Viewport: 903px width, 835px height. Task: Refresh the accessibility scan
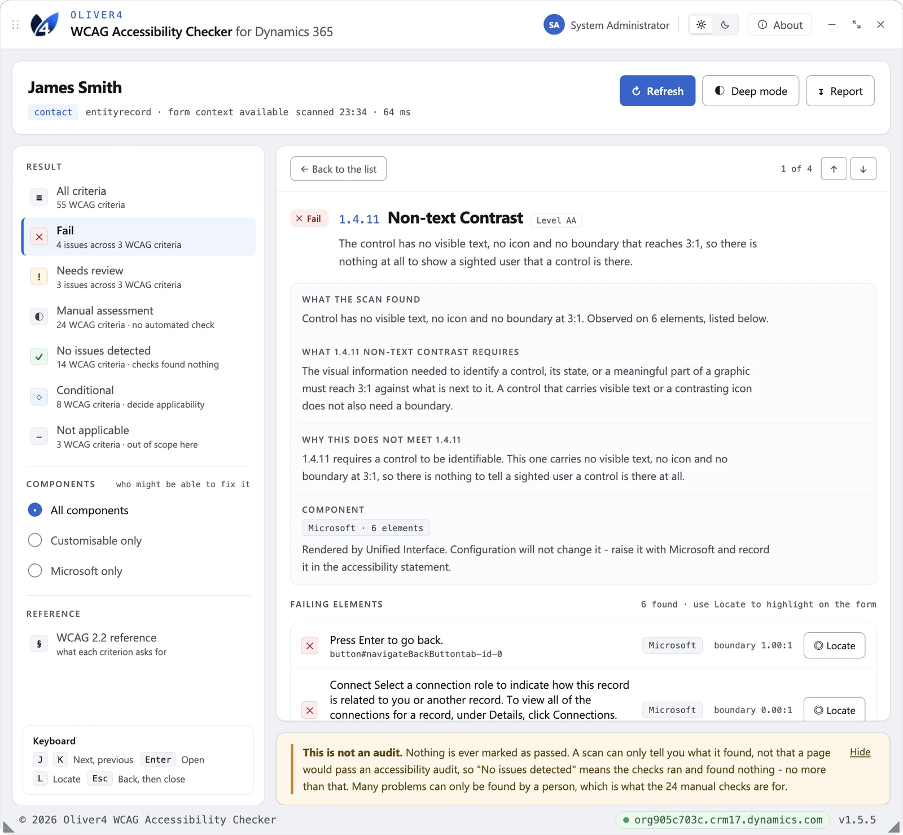coord(657,91)
